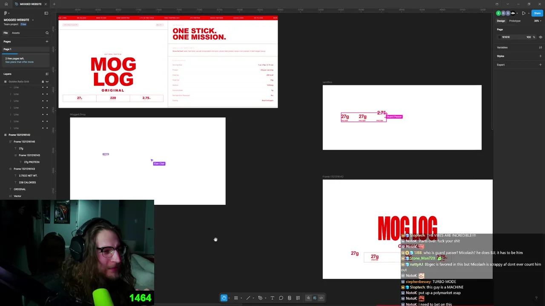
Task: Open the Actions tool
Action: 290,298
